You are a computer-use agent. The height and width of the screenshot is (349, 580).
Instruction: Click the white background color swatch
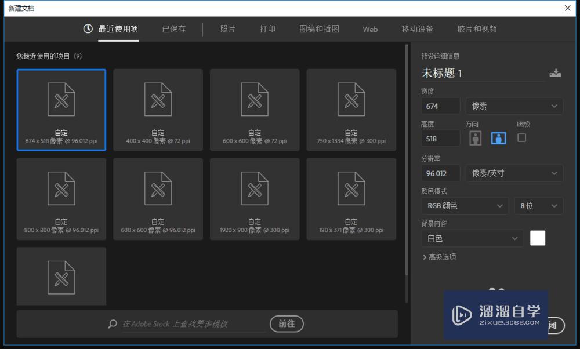coord(538,238)
